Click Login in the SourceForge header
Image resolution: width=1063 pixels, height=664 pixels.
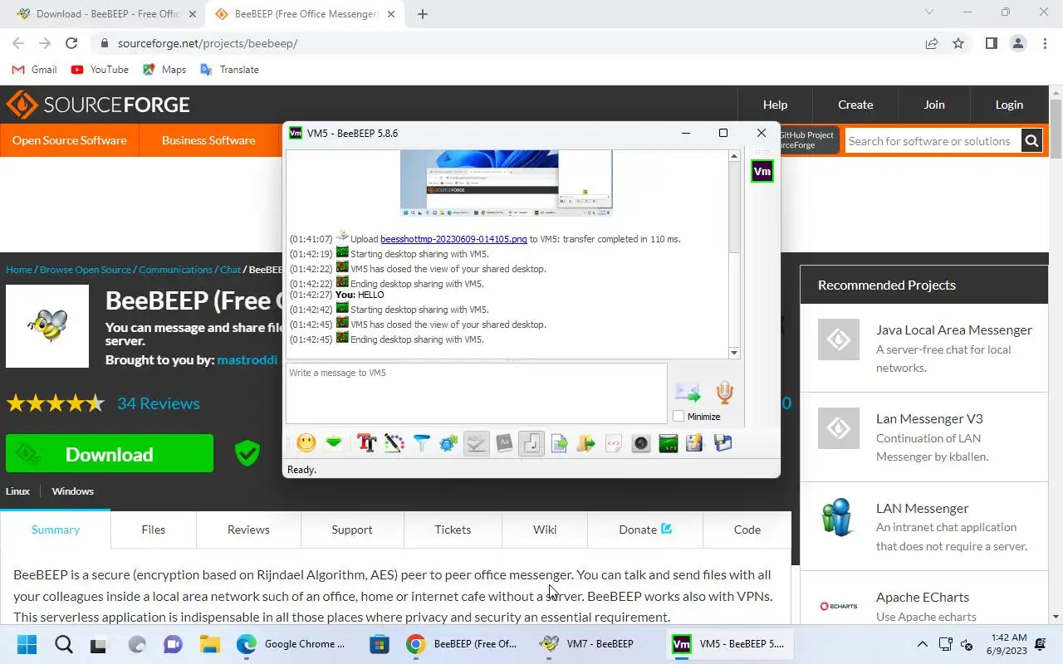pyautogui.click(x=1009, y=105)
